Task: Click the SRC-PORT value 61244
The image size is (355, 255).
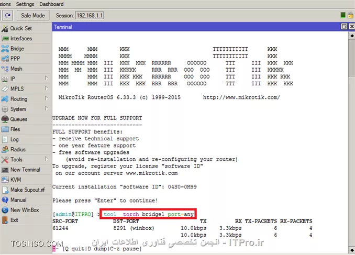Action: click(60, 228)
